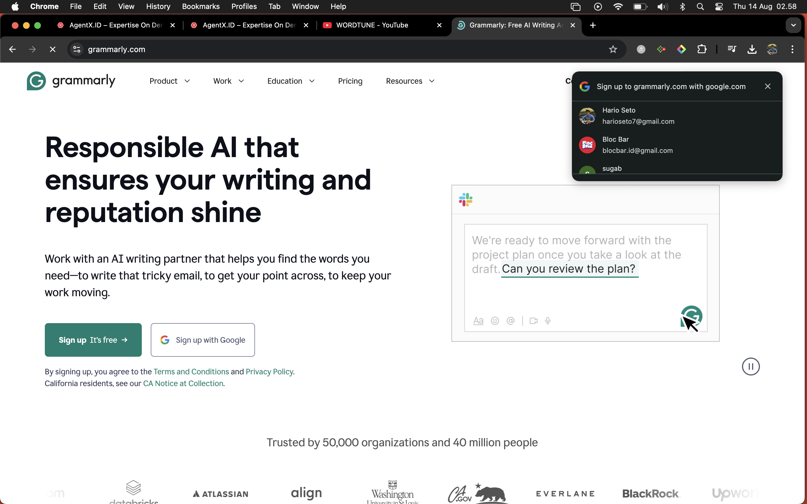The image size is (807, 504).
Task: Expand the Product dropdown
Action: [170, 81]
